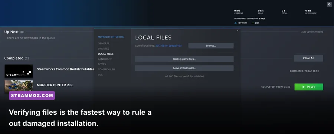Open the Monster Hunter Rise thumbnail
This screenshot has height=134, width=334.
tap(19, 87)
